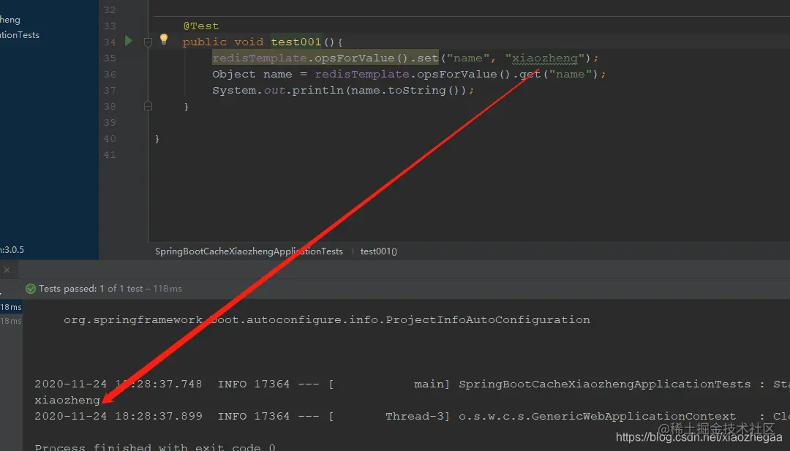Run test001 using the green gutter arrow
Viewport: 790px width, 451px height.
pyautogui.click(x=129, y=41)
